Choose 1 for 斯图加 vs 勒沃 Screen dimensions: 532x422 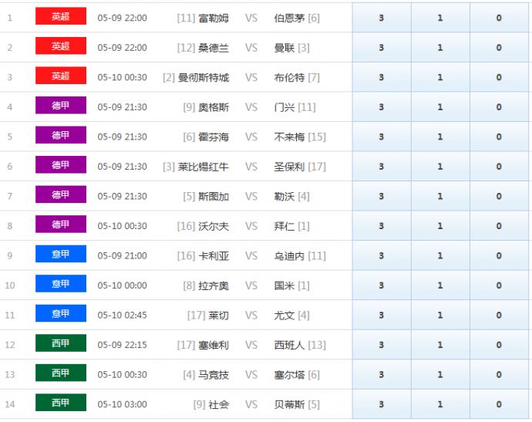tap(440, 196)
